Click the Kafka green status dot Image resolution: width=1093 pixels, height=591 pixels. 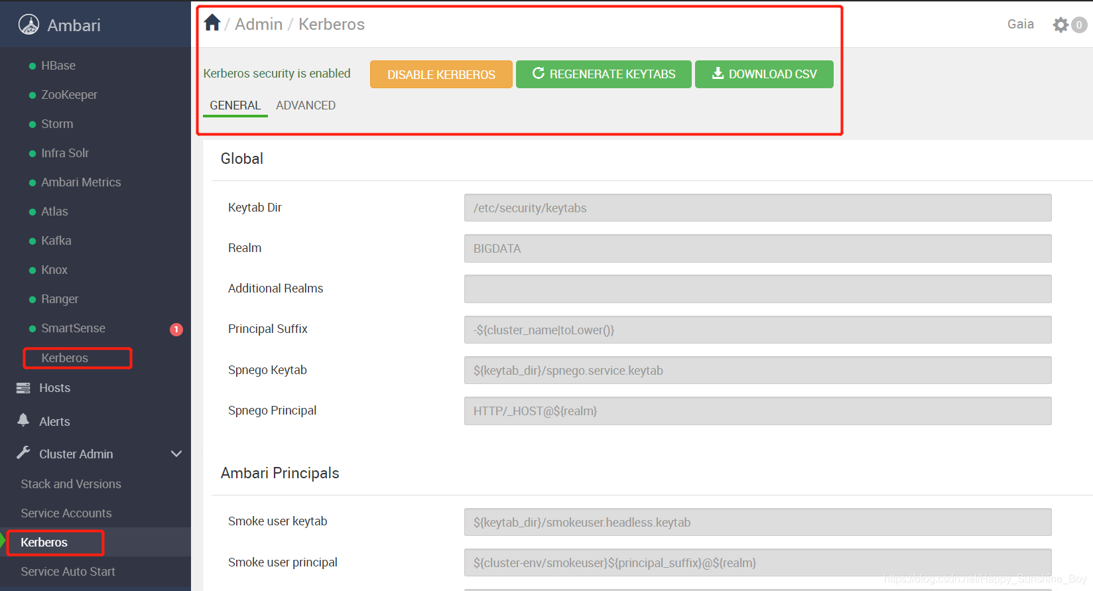pos(32,241)
